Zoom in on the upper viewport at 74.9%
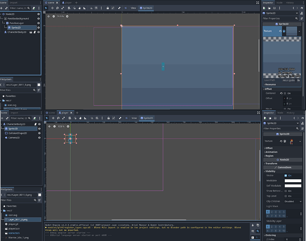This screenshot has width=306, height=241. pyautogui.click(x=67, y=16)
